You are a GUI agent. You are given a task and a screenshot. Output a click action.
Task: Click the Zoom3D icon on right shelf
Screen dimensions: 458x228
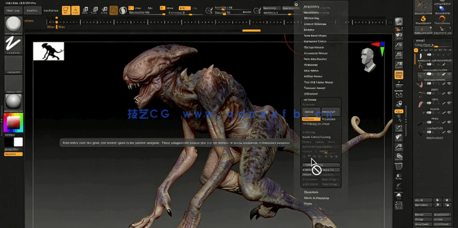pyautogui.click(x=399, y=147)
